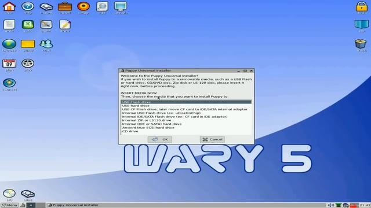Select 'Internal (IDE or SATA) hard drive'
Screen dimensions: 371x208
[186, 124]
